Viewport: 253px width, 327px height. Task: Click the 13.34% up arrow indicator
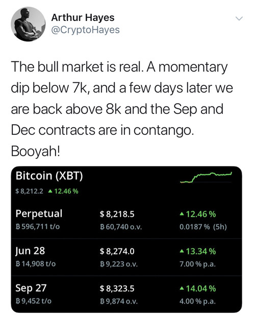(x=182, y=251)
